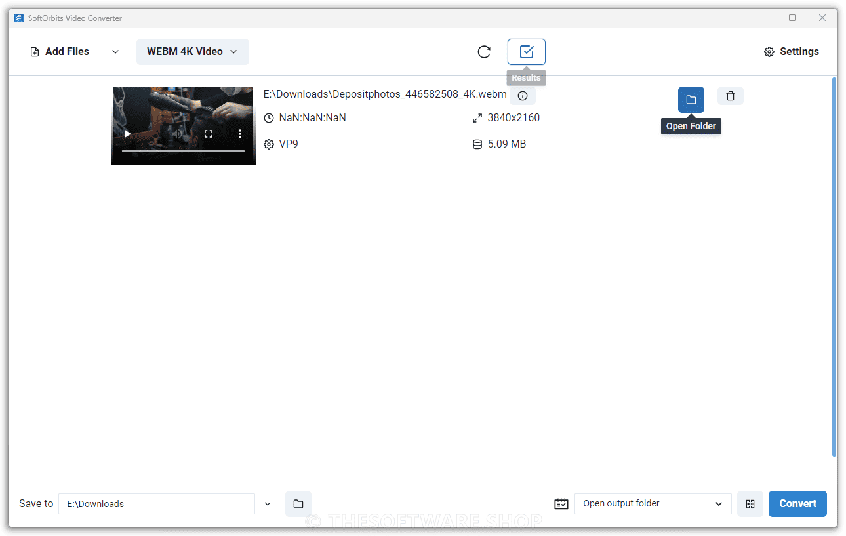Start conversion with the Convert button
Screen dimensions: 846x536
[x=797, y=504]
